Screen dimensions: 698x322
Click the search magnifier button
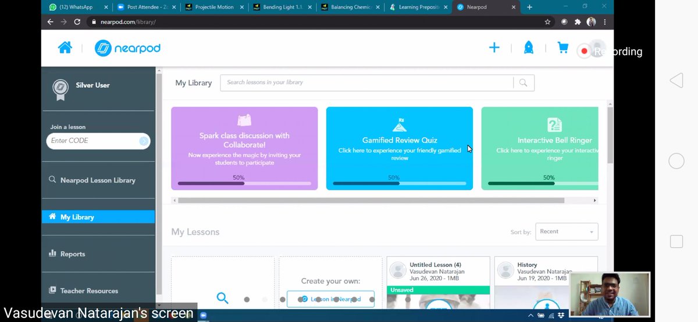click(x=523, y=83)
